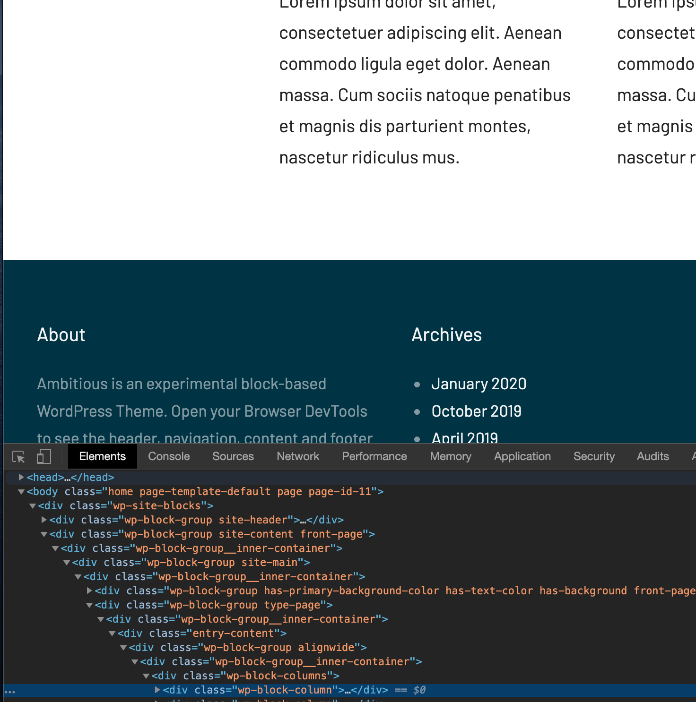Click the About footer heading

pyautogui.click(x=61, y=335)
